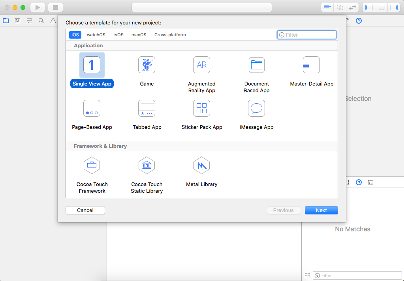This screenshot has width=404, height=281.
Task: Choose the Game template icon
Action: (147, 65)
